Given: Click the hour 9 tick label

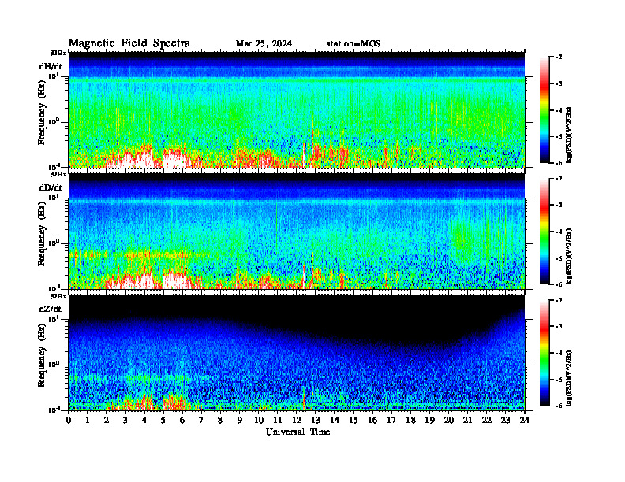Looking at the screenshot, I should click(240, 420).
